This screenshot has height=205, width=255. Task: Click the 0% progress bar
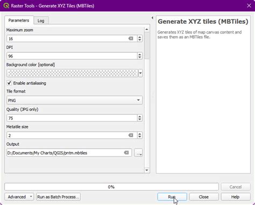tap(111, 187)
